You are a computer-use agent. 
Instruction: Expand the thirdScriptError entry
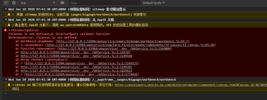pos(10,30)
